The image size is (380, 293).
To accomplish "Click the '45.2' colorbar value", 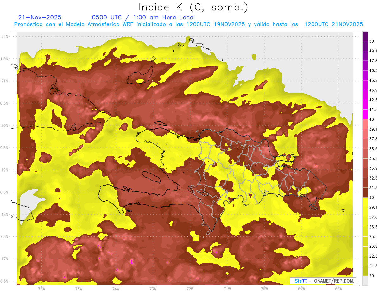I will pos(373,80).
